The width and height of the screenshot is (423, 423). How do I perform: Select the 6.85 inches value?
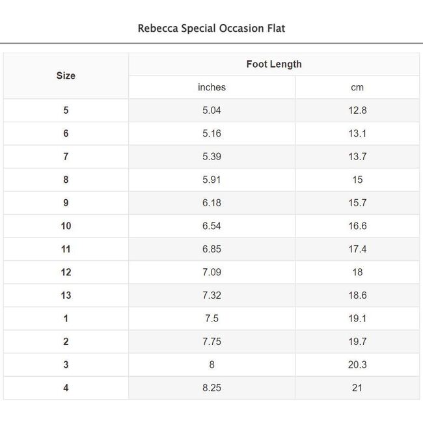211,249
